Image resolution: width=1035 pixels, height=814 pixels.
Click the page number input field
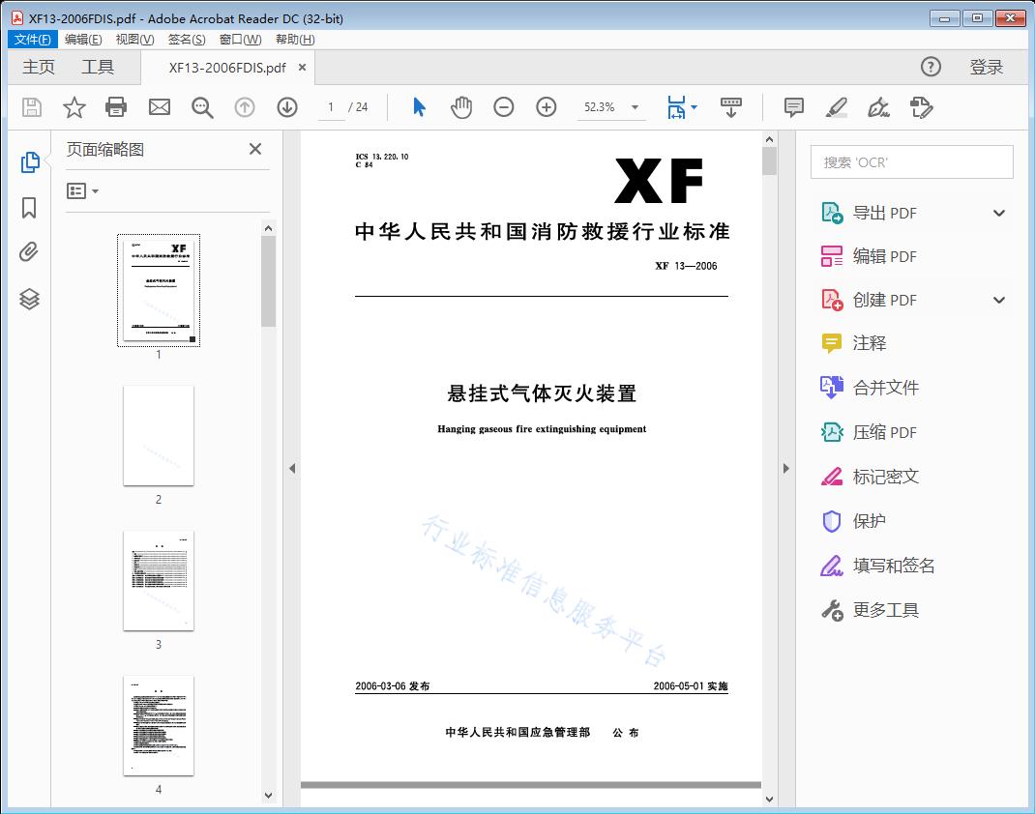[332, 107]
